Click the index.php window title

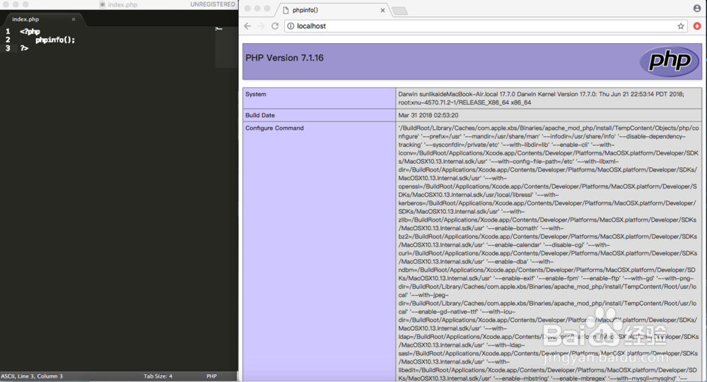122,4
